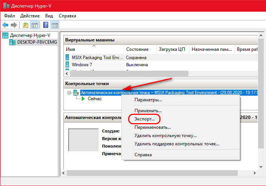Click the green Now play arrow icon
The width and height of the screenshot is (266, 186).
click(x=83, y=99)
